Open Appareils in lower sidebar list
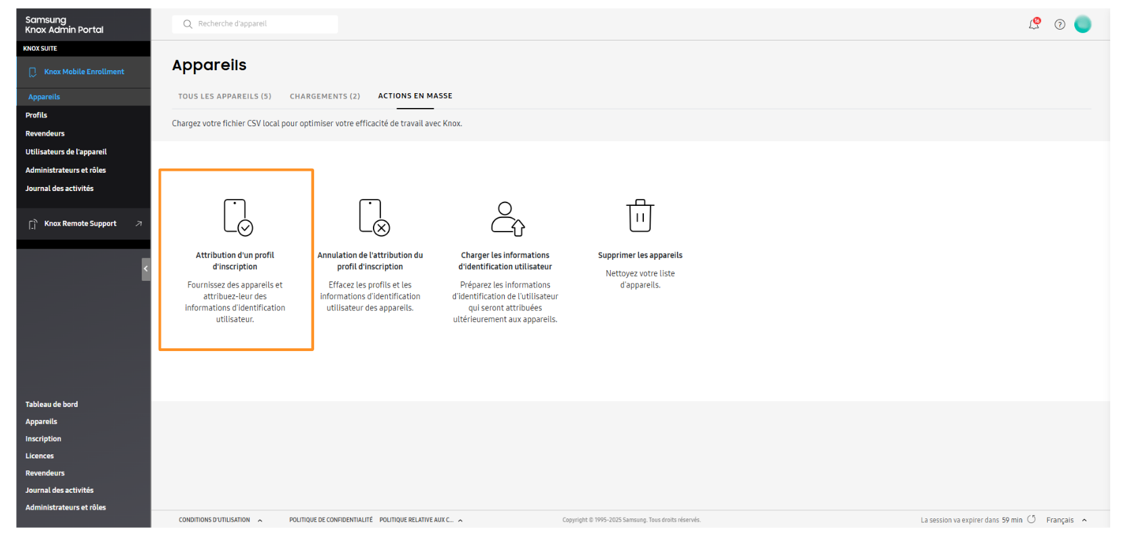The width and height of the screenshot is (1131, 538). (x=41, y=422)
